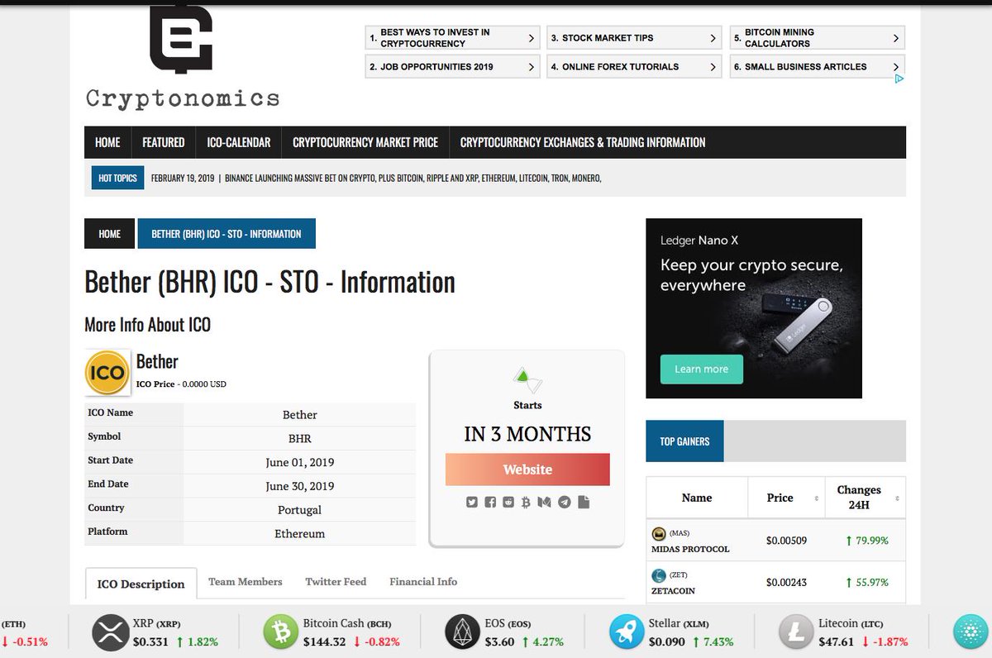Open the whitepaper document icon
The image size is (992, 658).
click(584, 502)
